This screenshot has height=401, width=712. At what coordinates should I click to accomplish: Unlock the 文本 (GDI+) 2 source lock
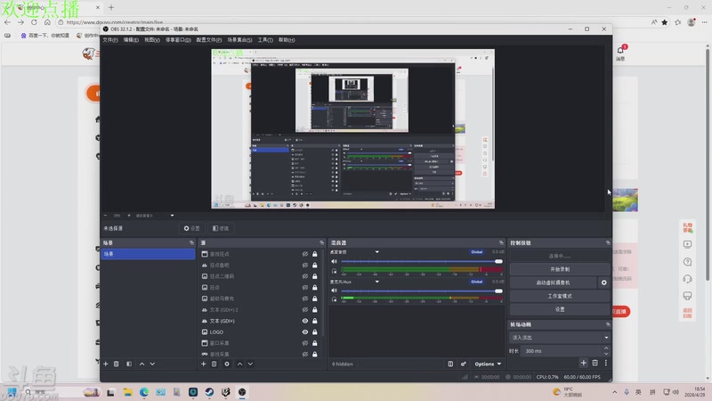(315, 309)
